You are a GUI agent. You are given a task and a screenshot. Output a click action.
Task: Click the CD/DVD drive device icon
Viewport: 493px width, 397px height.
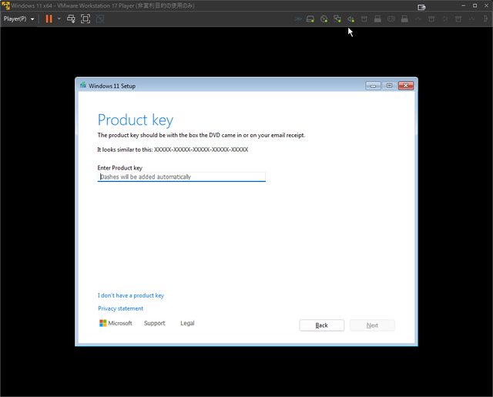click(x=324, y=19)
